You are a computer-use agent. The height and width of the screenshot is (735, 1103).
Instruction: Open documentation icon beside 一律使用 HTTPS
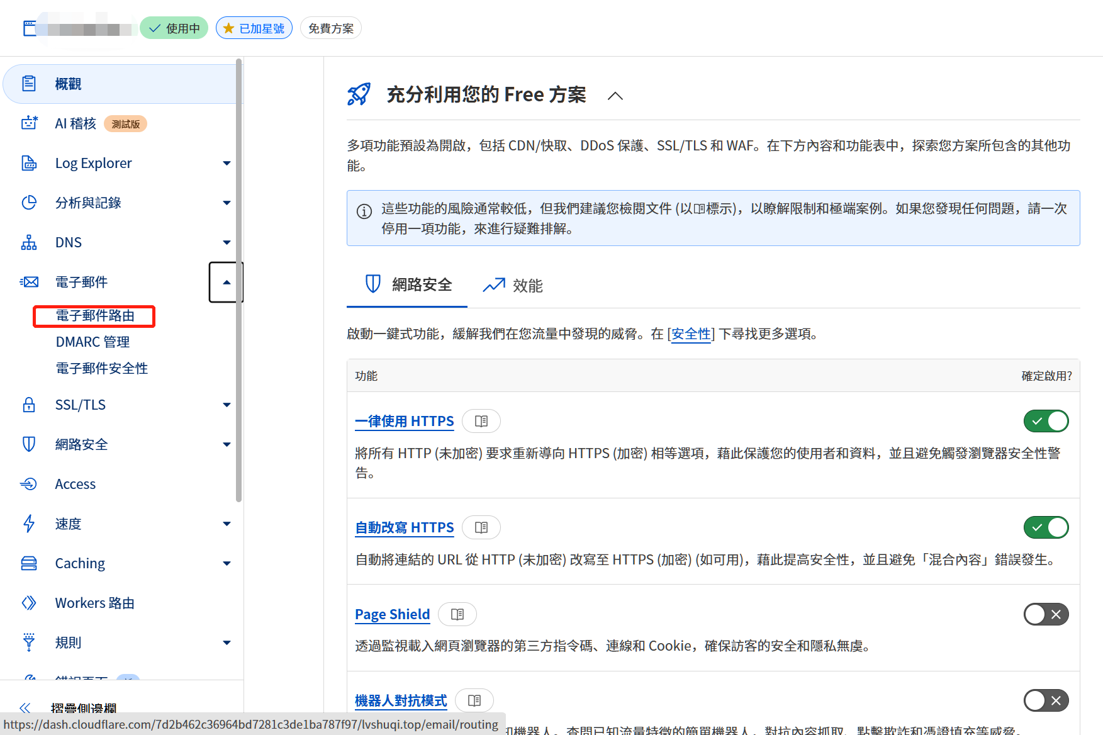tap(481, 421)
